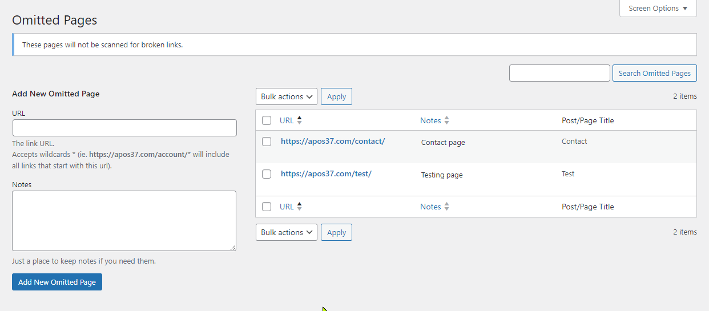Click the Search Omitted Pages button
This screenshot has width=709, height=311.
coord(654,73)
